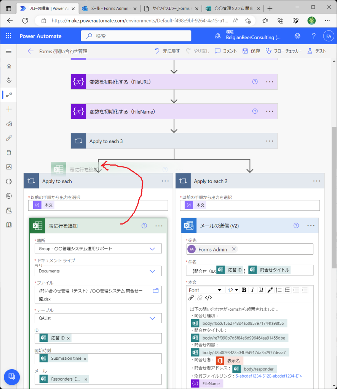337x389 pixels.
Task: Switch to the メール - Forms Admin tab
Action: (109, 8)
